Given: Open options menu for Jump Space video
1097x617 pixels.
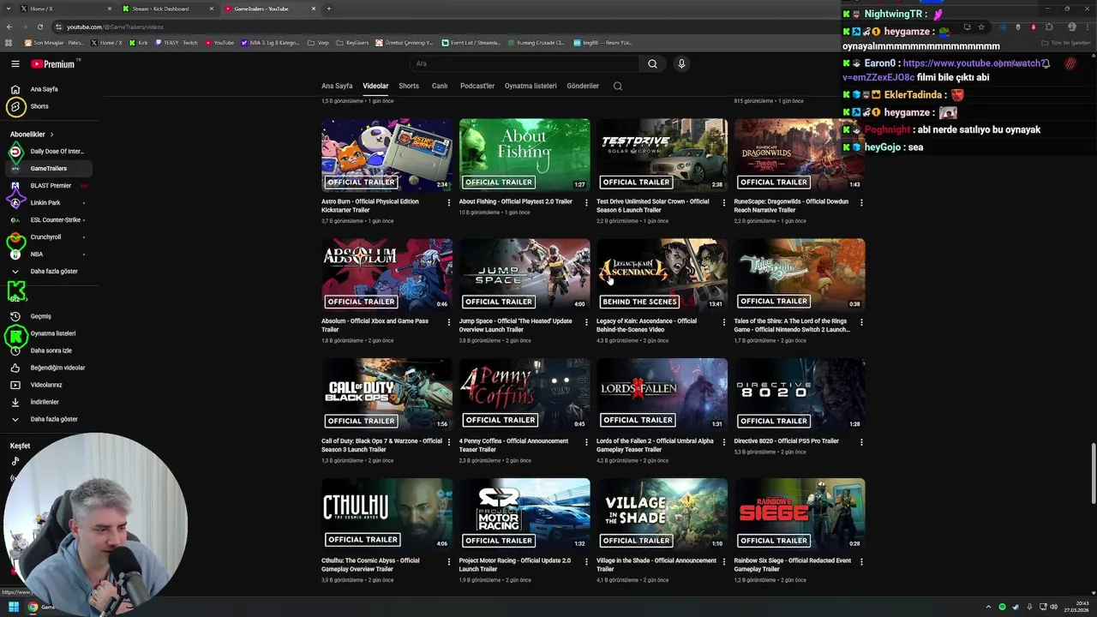Looking at the screenshot, I should [x=586, y=322].
